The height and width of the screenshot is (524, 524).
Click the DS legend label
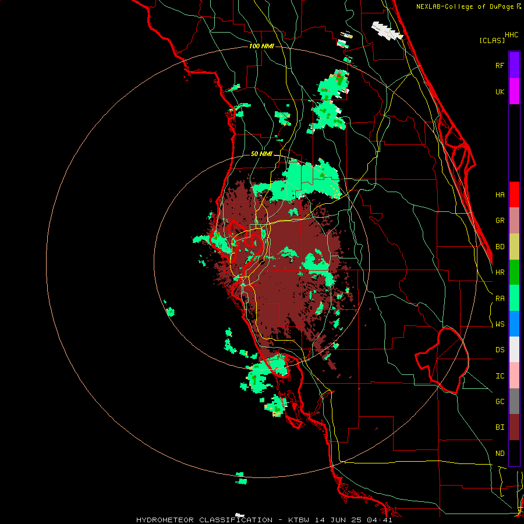(500, 350)
